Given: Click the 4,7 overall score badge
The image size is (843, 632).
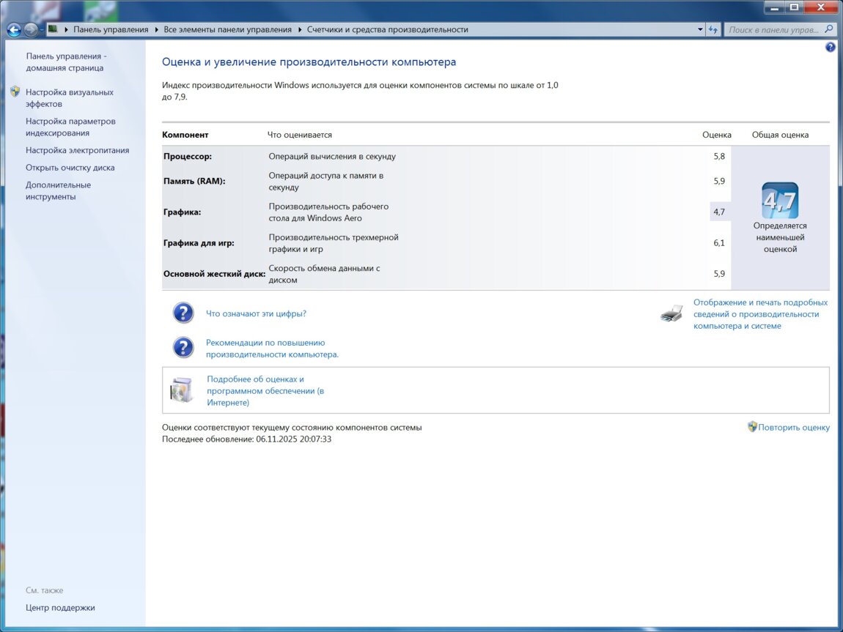Looking at the screenshot, I should click(779, 201).
